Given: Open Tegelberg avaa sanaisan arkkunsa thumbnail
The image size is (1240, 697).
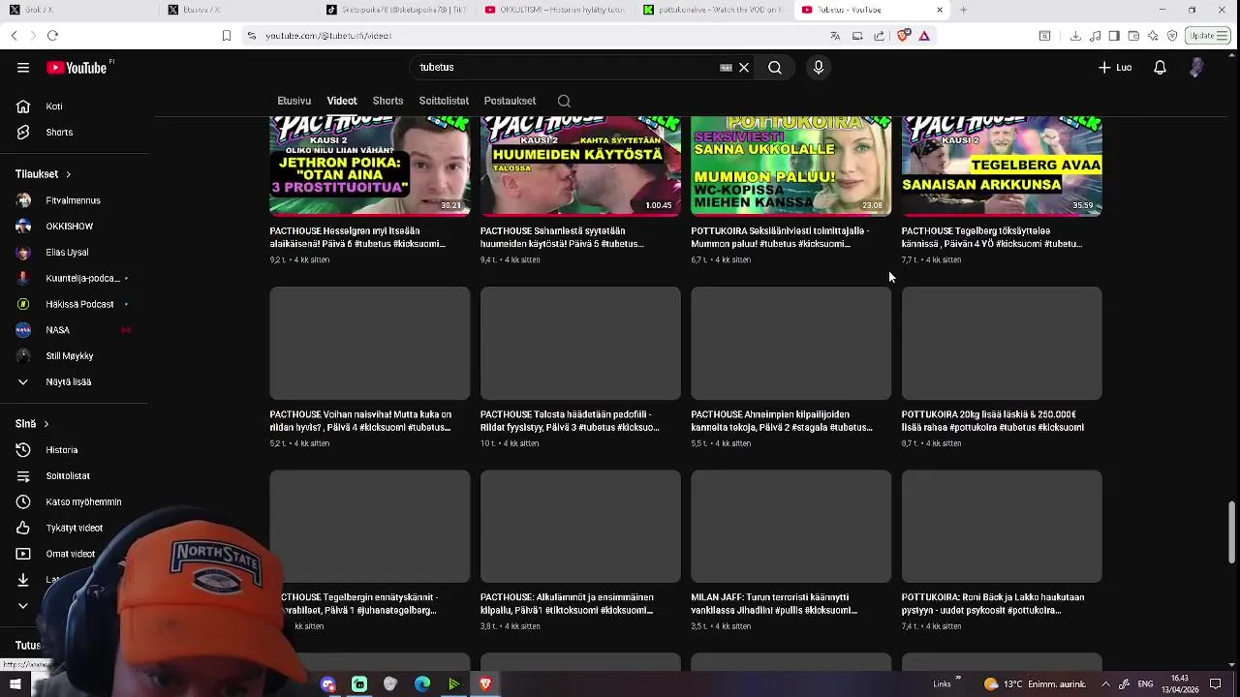Looking at the screenshot, I should (x=1002, y=166).
